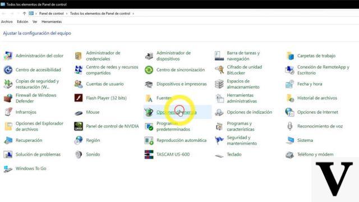Screen dimensions: 359x202
Task: Open the Reproducción automática link
Action: click(x=181, y=140)
